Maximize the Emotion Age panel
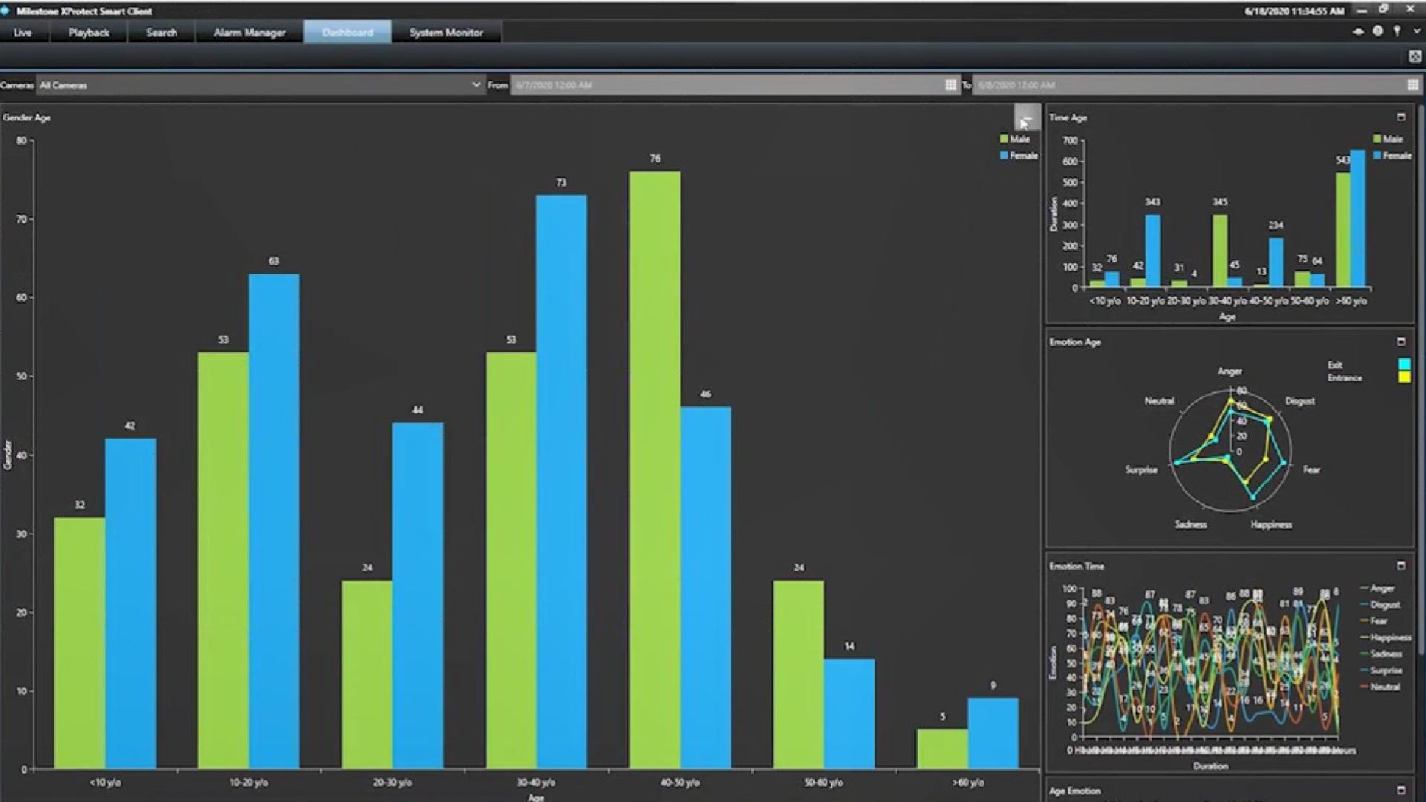 coord(1401,342)
